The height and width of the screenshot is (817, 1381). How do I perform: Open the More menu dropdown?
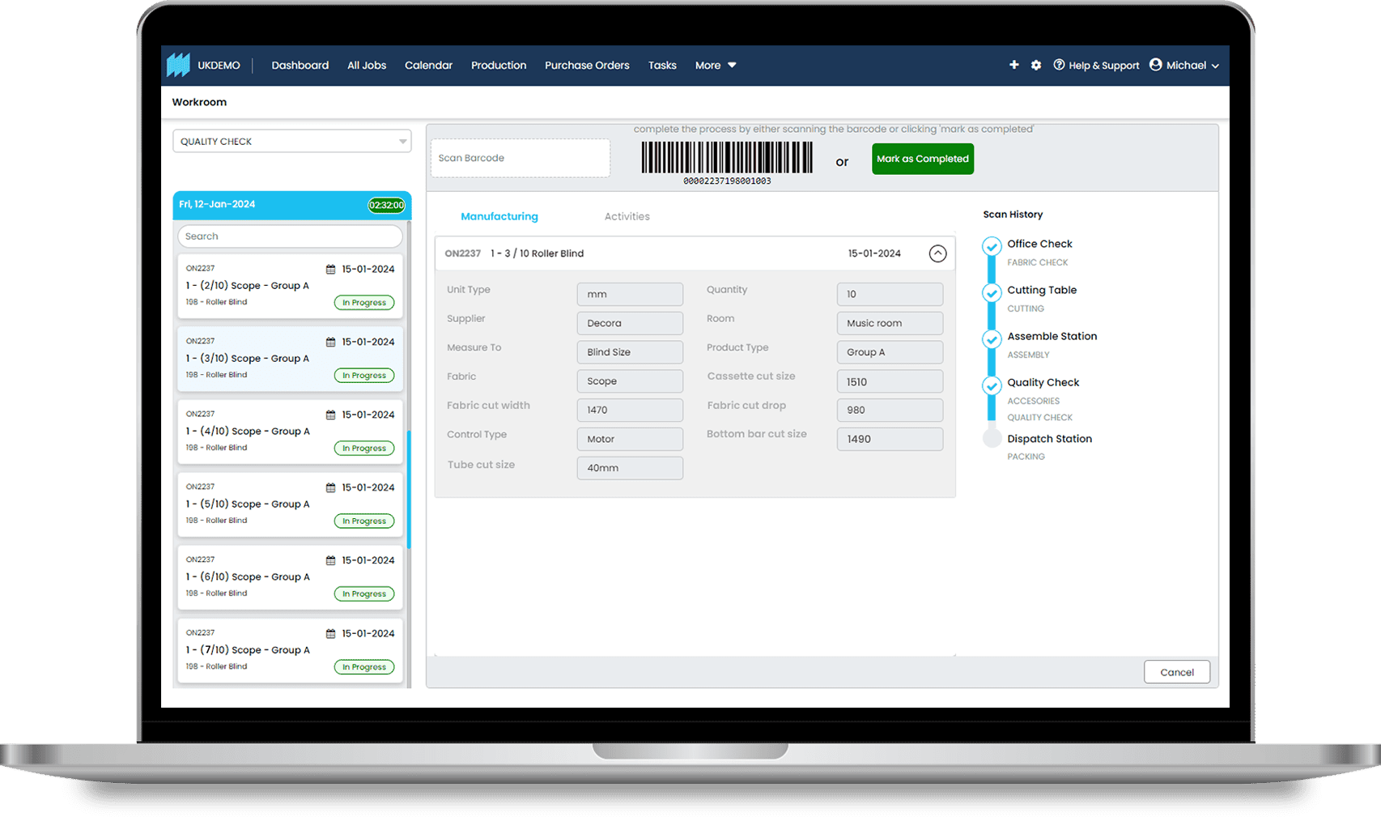[x=715, y=66]
